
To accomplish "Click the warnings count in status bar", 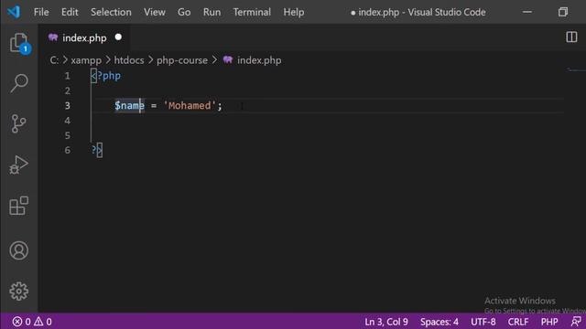I will point(43,322).
